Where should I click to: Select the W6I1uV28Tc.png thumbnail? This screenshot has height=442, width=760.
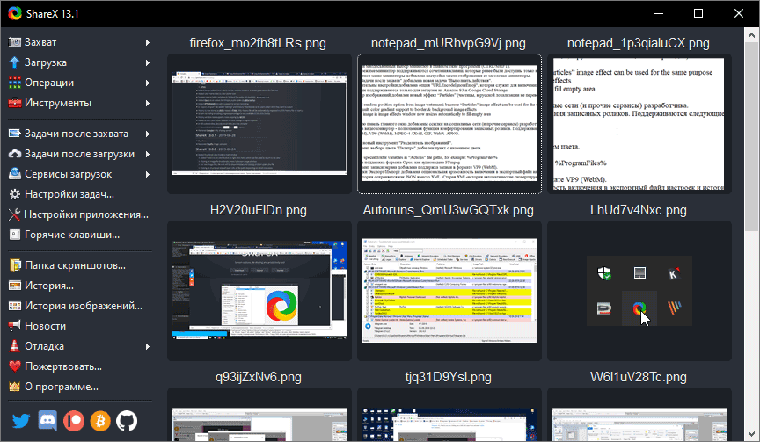click(x=639, y=415)
